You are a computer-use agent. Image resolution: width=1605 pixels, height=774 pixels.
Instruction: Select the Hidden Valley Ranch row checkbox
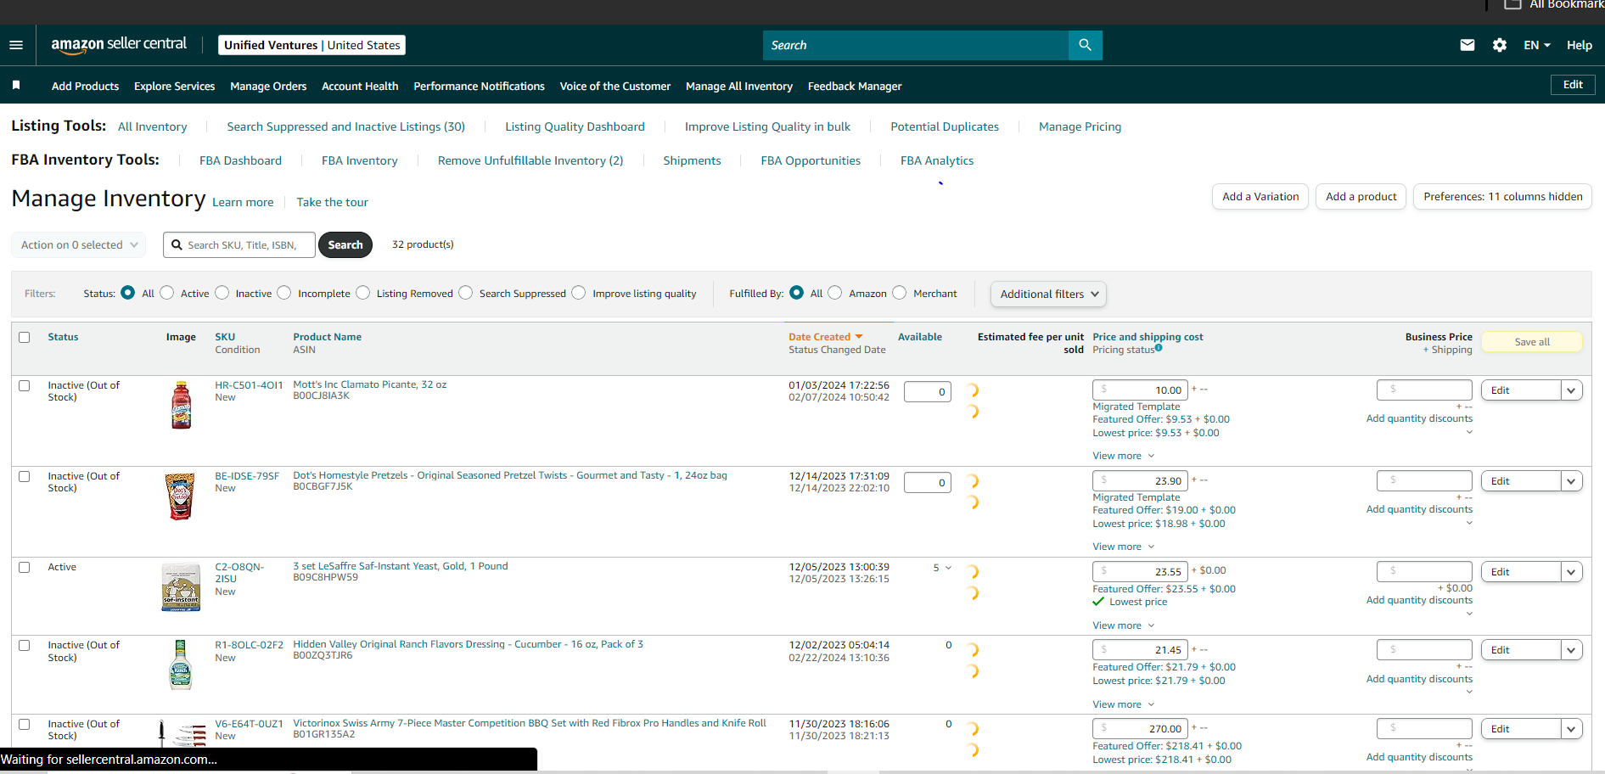pos(25,645)
